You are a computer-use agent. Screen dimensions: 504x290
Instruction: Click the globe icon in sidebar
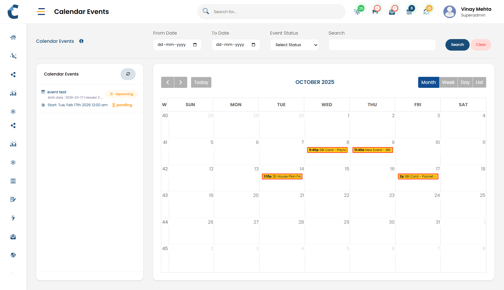pyautogui.click(x=13, y=255)
